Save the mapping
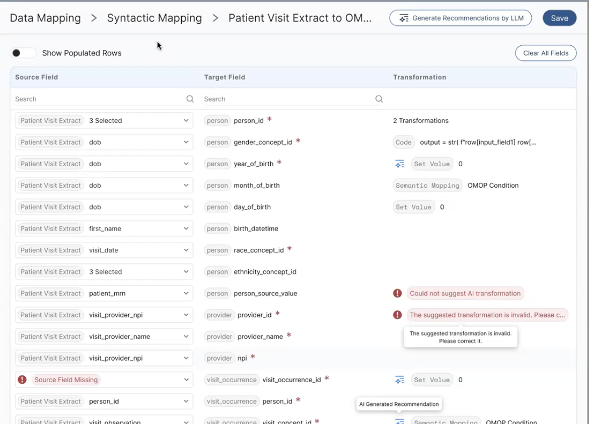Image resolution: width=589 pixels, height=424 pixels. 559,18
